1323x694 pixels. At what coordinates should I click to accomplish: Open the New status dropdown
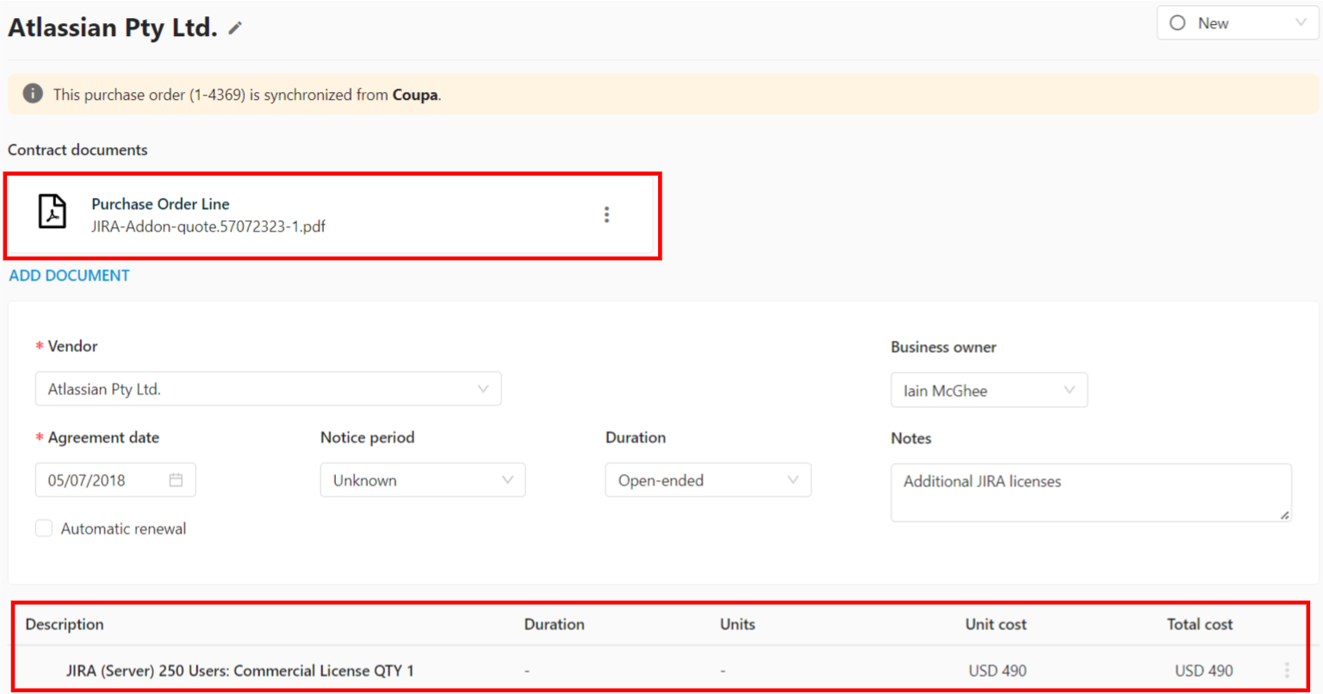(x=1237, y=23)
